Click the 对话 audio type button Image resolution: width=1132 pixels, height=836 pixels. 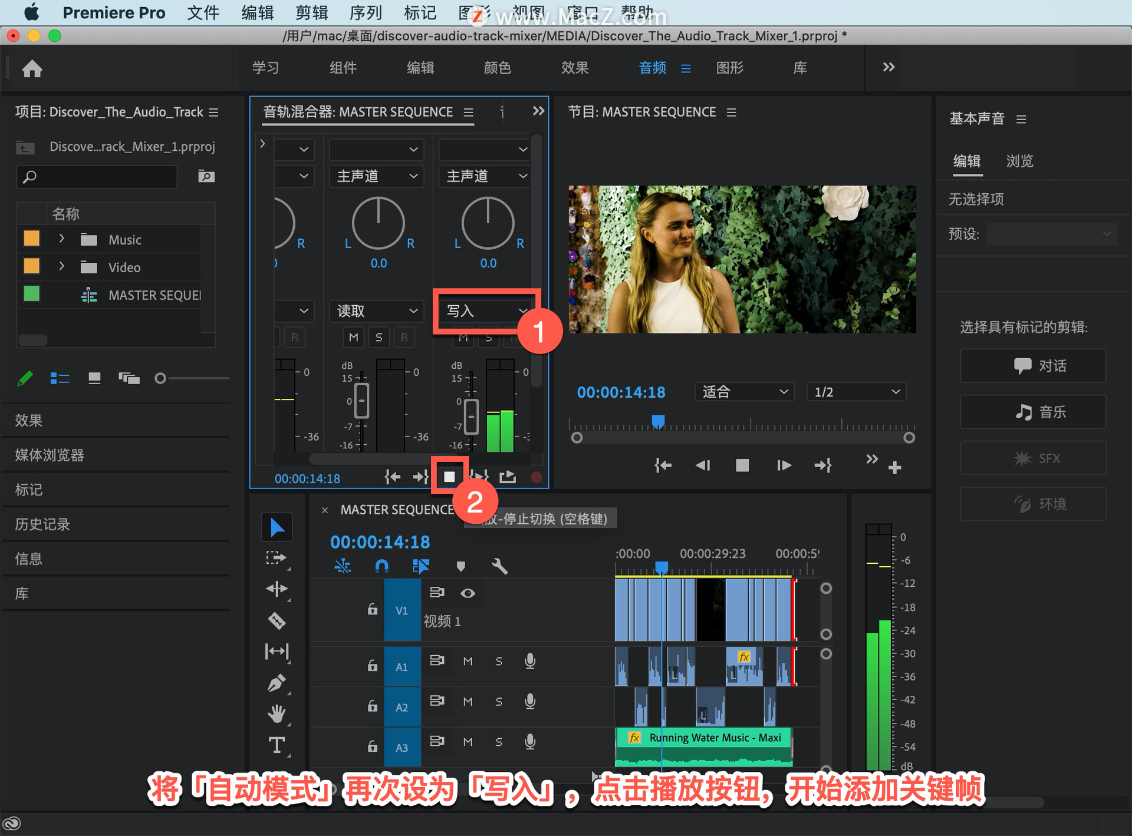pyautogui.click(x=1032, y=366)
